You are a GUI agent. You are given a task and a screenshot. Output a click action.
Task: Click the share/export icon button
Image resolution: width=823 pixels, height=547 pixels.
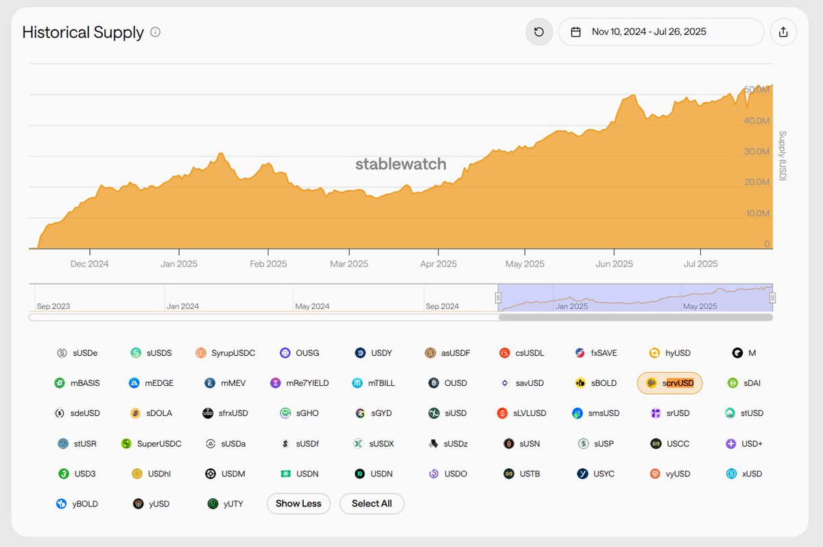coord(784,32)
